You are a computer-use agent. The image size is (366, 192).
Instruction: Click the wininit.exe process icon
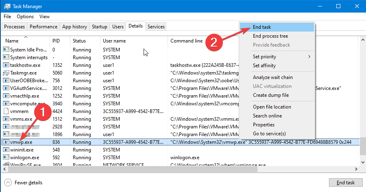(x=6, y=150)
